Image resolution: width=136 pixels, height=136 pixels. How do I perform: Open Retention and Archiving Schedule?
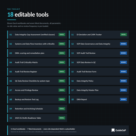click(37, 109)
